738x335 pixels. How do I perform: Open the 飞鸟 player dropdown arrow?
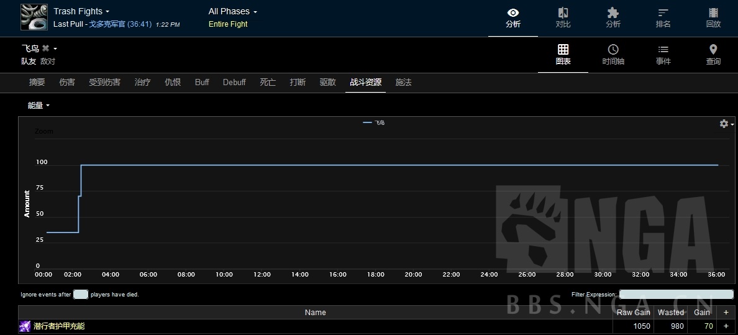(x=55, y=48)
